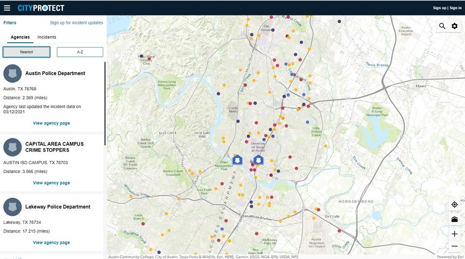
Task: Click 'HORNSBY BEND' map label
Action: (x=356, y=202)
